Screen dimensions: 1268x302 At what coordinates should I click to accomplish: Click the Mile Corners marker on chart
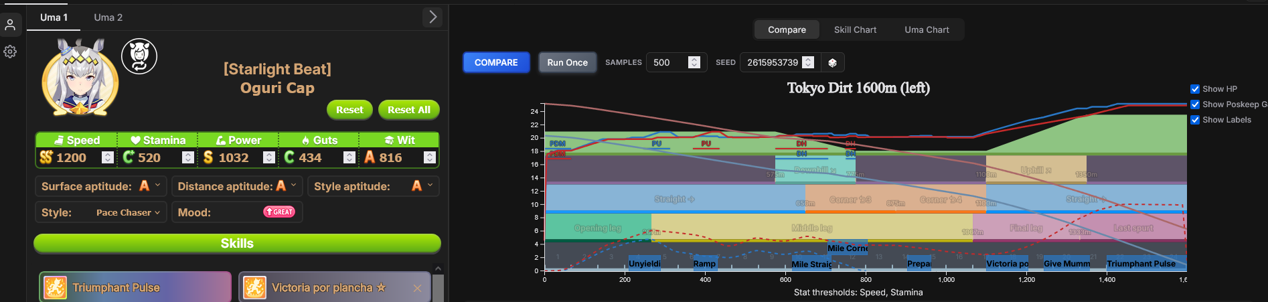click(x=848, y=248)
